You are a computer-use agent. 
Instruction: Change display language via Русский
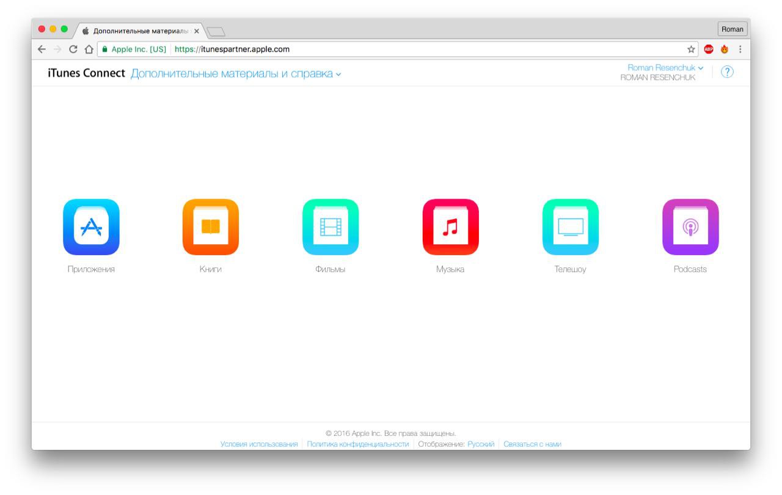pyautogui.click(x=481, y=444)
